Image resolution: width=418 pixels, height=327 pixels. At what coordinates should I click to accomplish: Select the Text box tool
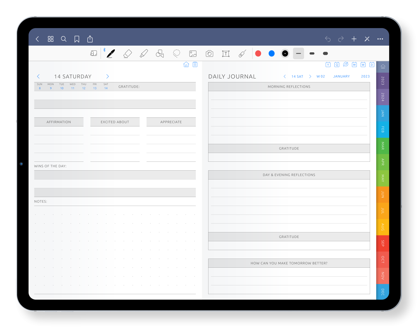point(226,53)
